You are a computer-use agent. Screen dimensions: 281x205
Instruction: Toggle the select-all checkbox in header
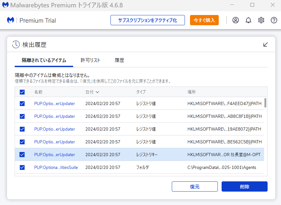click(x=22, y=92)
